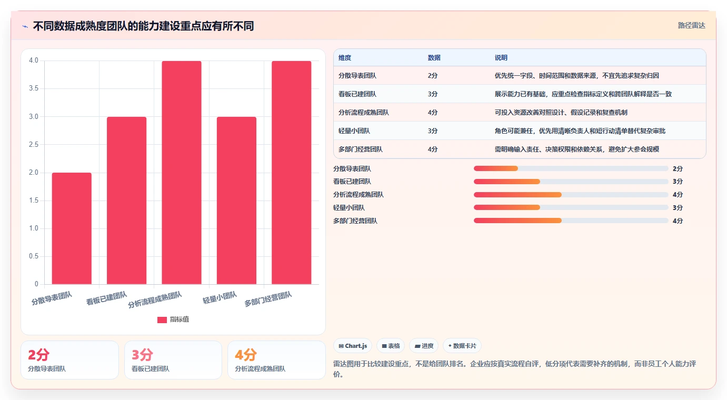The width and height of the screenshot is (727, 400).
Task: Click the 4分 value beside 多部门经营团队 progress
Action: tap(678, 221)
